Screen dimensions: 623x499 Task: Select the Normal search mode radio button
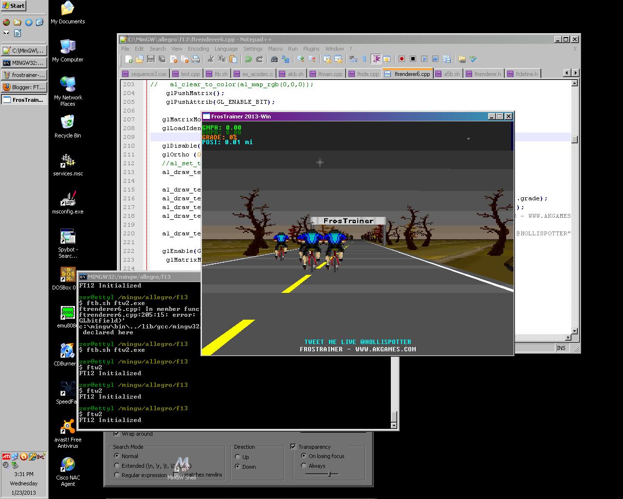pyautogui.click(x=117, y=456)
